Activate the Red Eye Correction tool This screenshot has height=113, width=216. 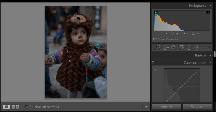pos(173,48)
